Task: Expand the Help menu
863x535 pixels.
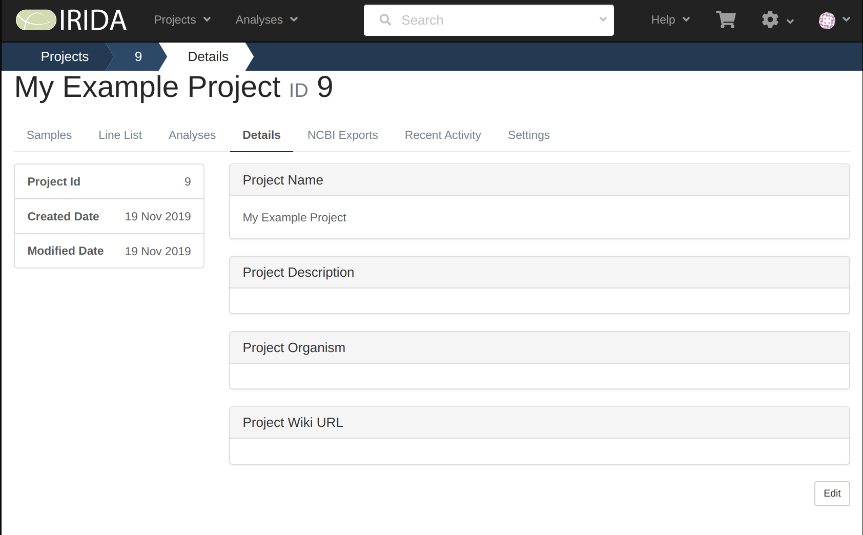Action: (x=670, y=19)
